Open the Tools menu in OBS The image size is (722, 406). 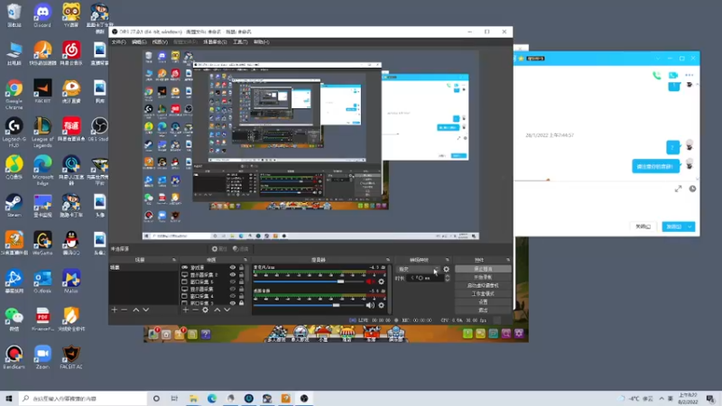pos(240,42)
